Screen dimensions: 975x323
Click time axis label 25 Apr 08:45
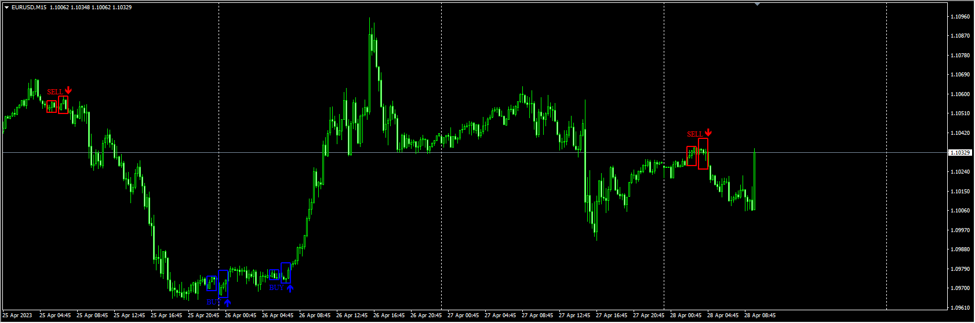[x=92, y=315]
